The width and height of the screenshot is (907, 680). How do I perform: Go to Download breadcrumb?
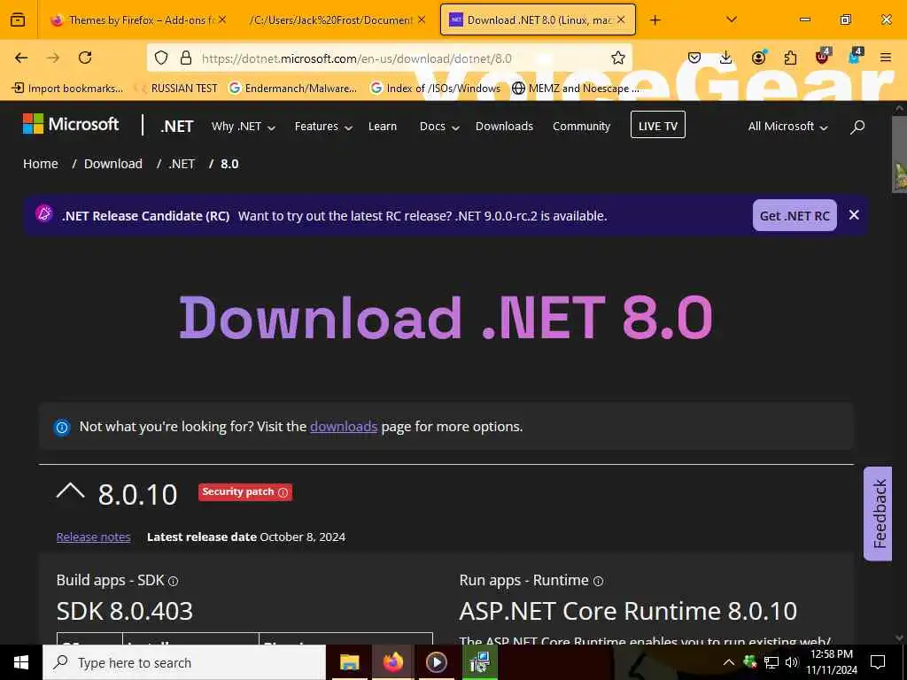click(113, 164)
